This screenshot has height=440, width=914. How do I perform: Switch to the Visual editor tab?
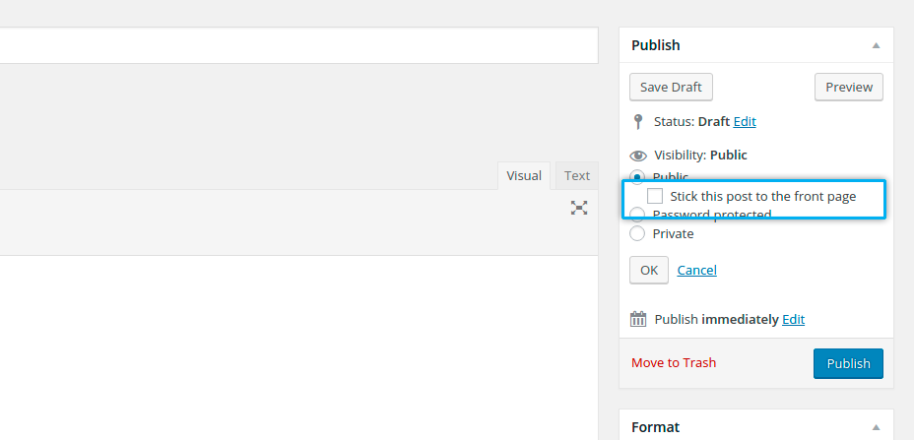click(x=524, y=176)
